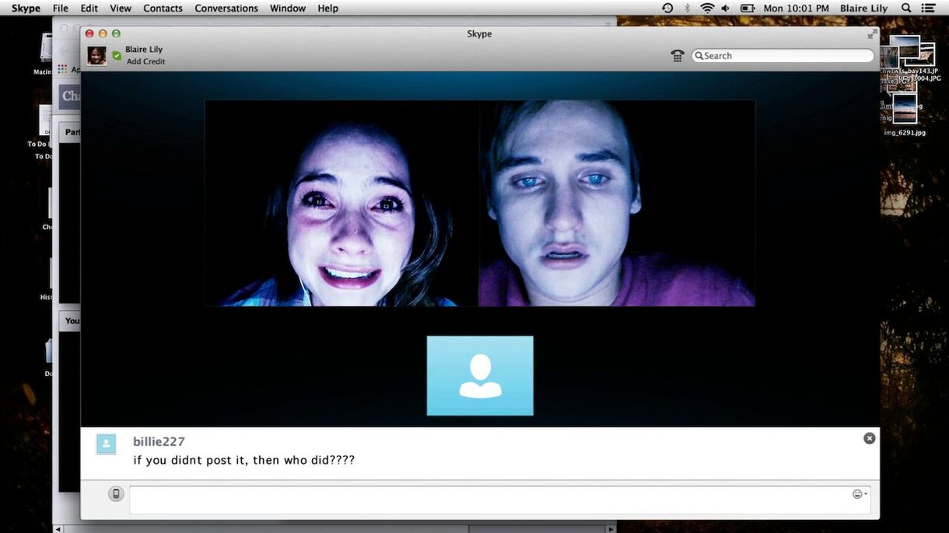Click the magnifier icon inside Skype search

[699, 56]
